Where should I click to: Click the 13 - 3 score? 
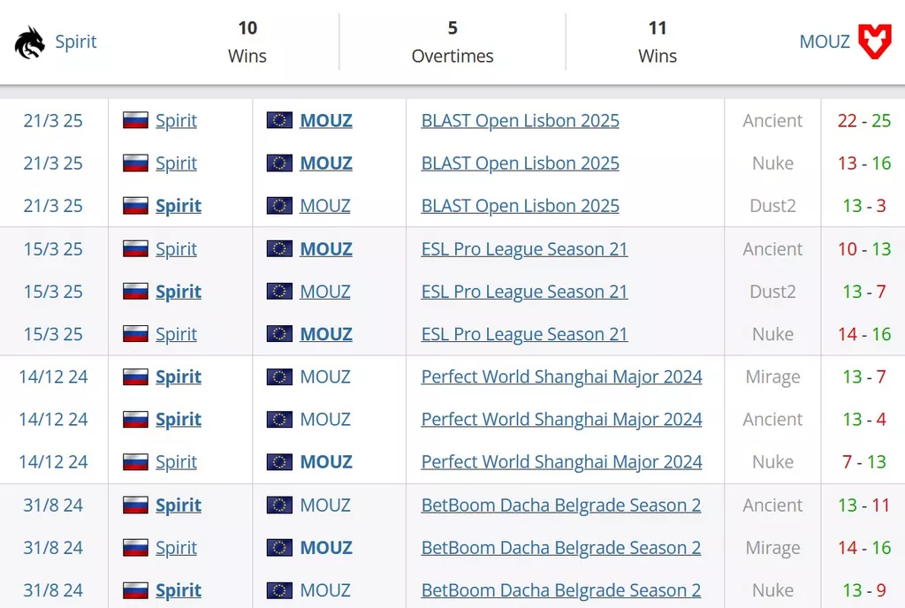coord(864,206)
